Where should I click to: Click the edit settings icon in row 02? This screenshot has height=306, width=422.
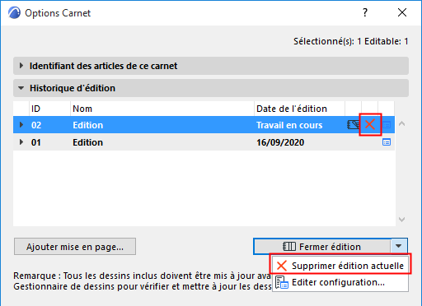(x=387, y=125)
